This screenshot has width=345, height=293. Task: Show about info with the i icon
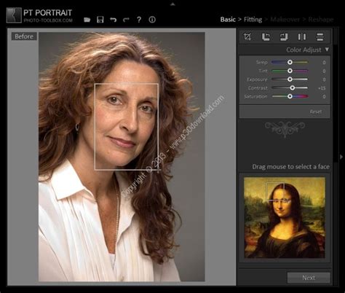[152, 20]
